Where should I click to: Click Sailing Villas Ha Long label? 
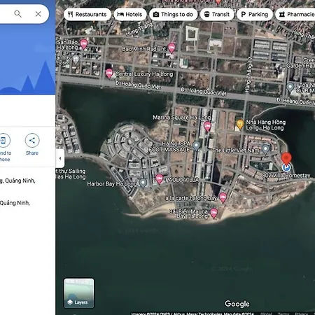71,174
